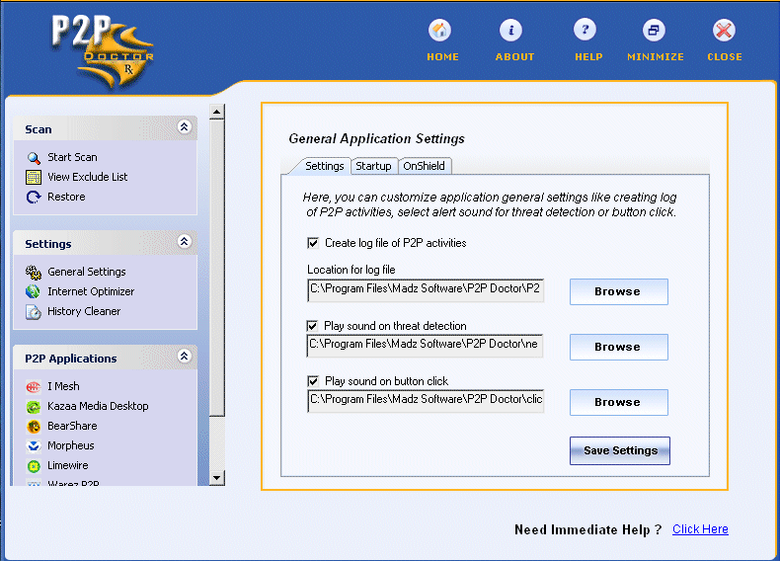Viewport: 780px width, 561px height.
Task: Click the General Settings gears icon
Action: [34, 273]
